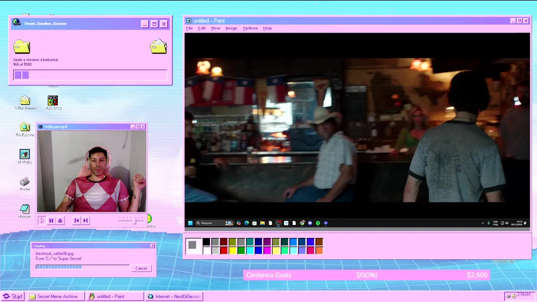Image resolution: width=537 pixels, height=302 pixels.
Task: Choose the magenta palette swatch
Action: [x=267, y=250]
